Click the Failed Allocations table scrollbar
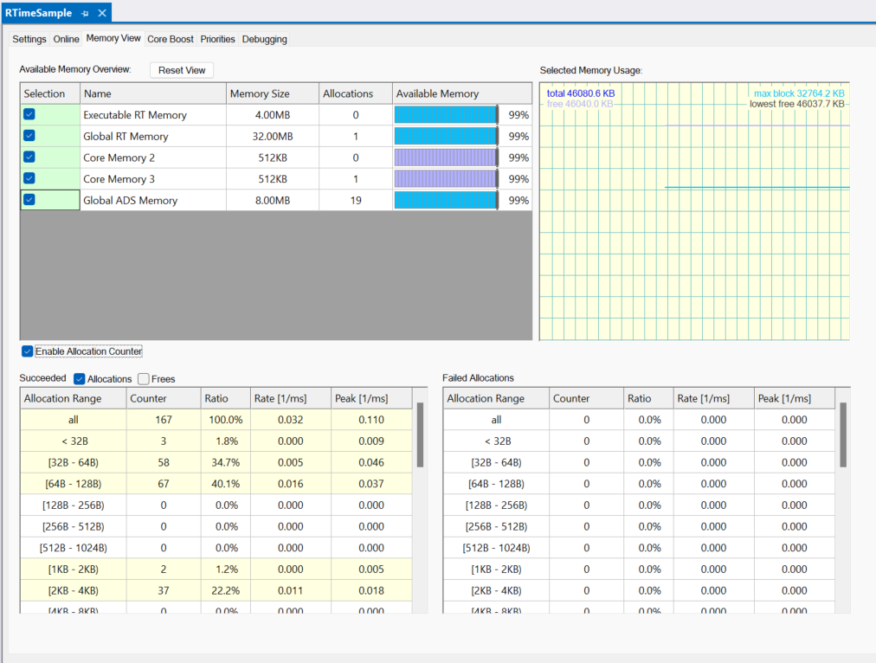This screenshot has height=663, width=876. coord(843,434)
